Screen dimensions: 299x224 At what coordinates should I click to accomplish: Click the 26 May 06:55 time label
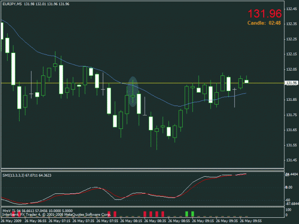click(35, 221)
